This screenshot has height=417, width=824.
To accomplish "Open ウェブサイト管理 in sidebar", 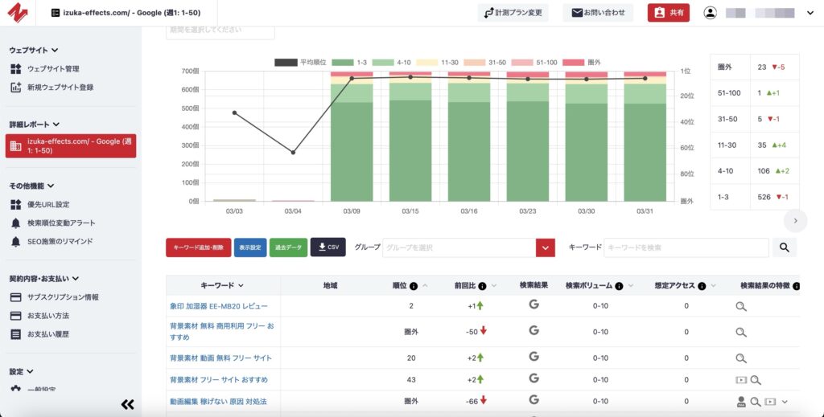I will 53,69.
